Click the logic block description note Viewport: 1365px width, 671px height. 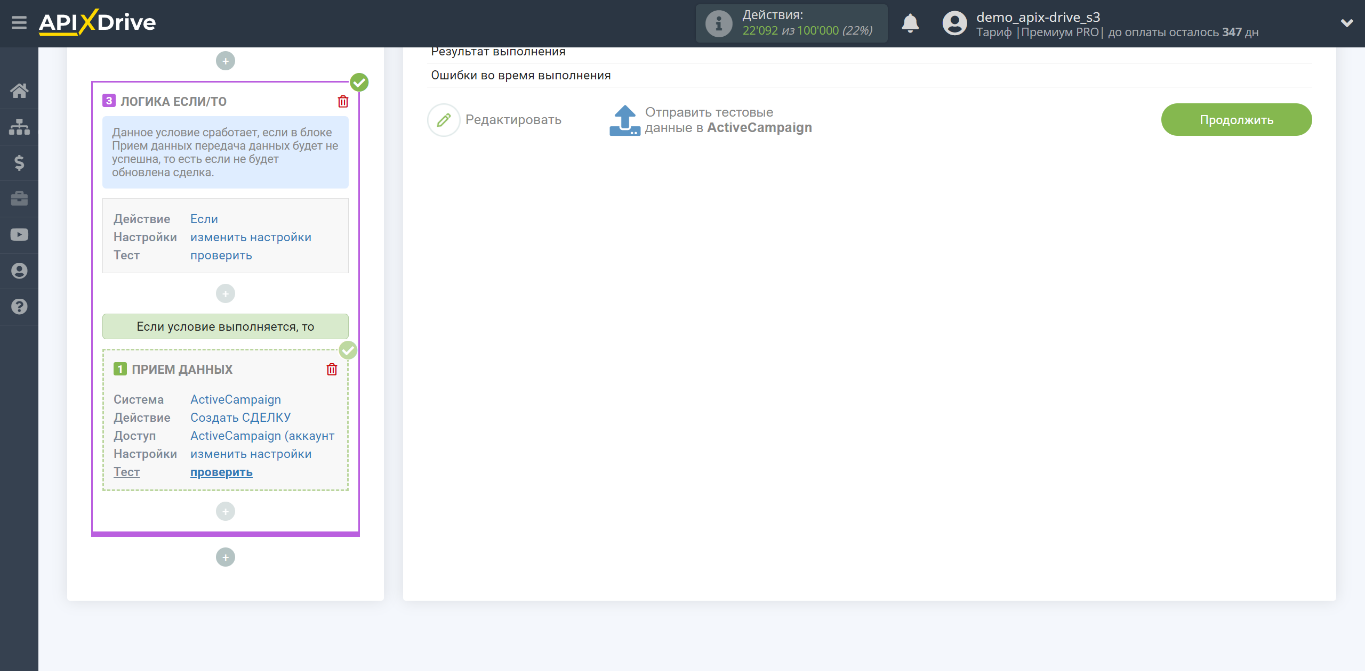226,152
